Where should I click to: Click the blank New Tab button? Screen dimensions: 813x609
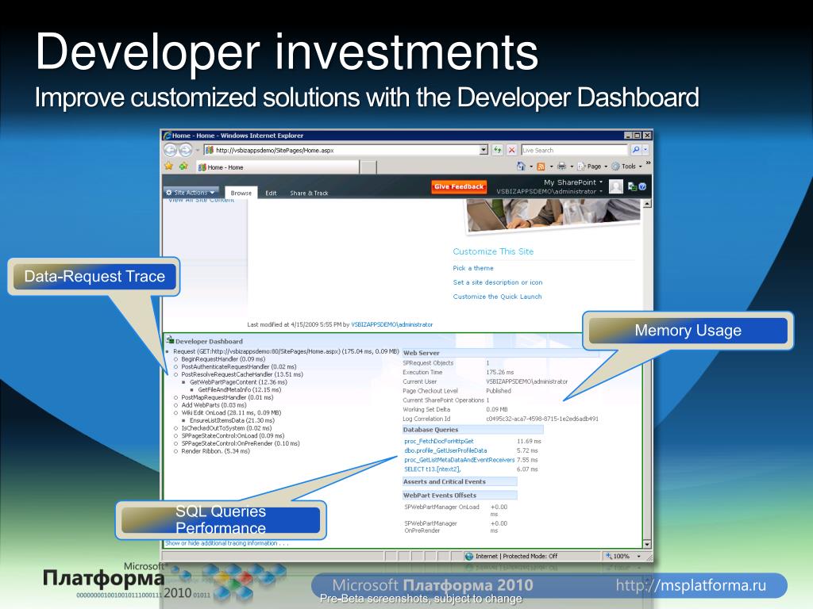click(x=368, y=167)
